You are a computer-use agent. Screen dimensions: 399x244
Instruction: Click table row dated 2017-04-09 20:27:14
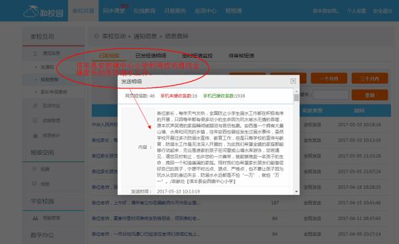pos(241,234)
